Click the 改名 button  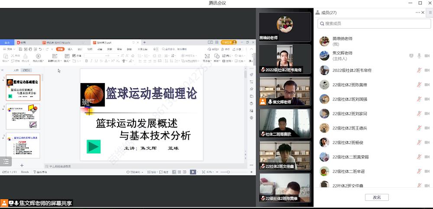click(376, 197)
